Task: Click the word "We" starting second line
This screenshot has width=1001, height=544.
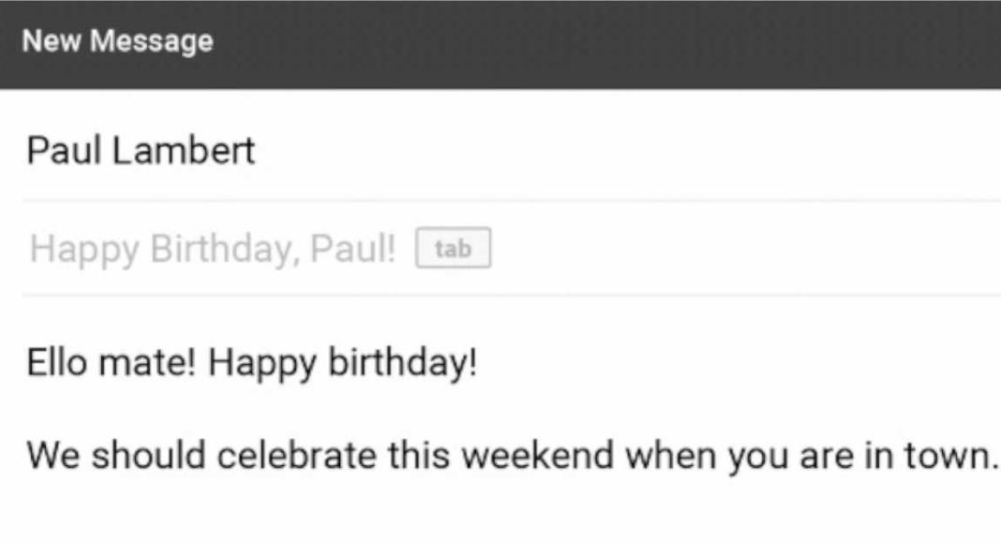Action: click(x=53, y=456)
